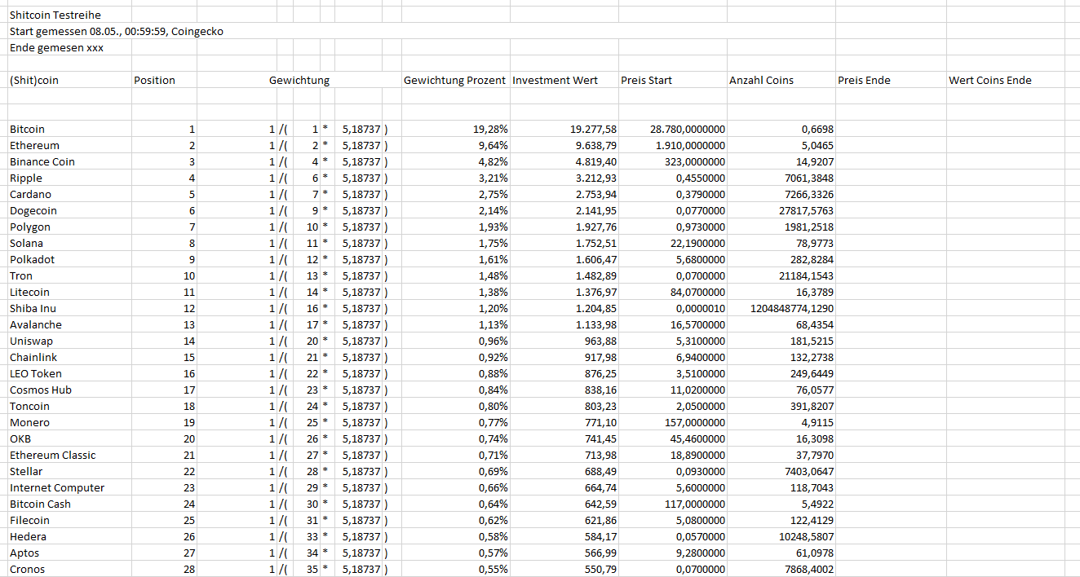Click the start price '84,0700000'
The width and height of the screenshot is (1080, 577).
[672, 292]
